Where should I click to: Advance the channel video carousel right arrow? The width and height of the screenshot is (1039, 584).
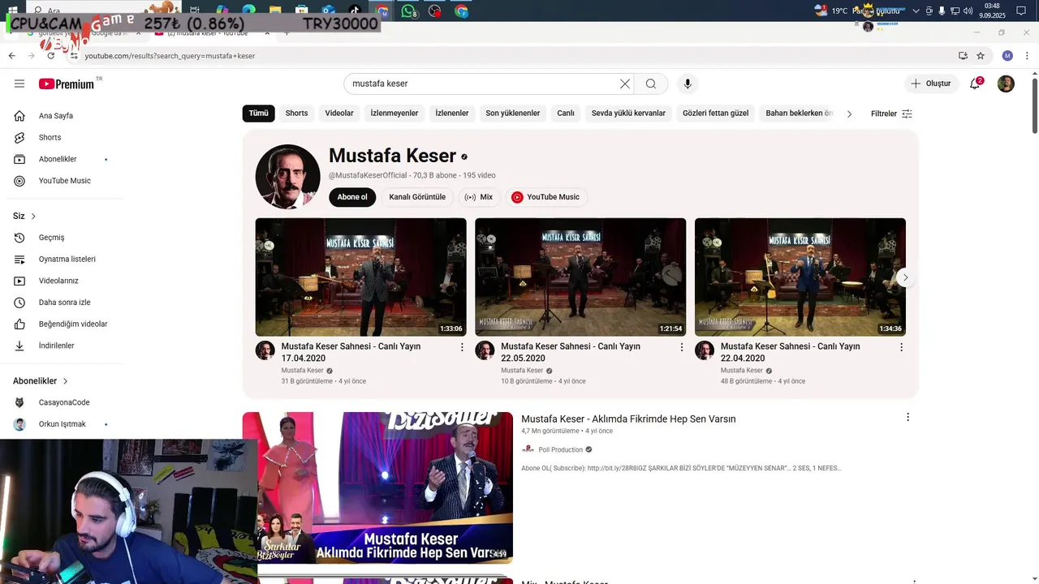click(x=905, y=277)
